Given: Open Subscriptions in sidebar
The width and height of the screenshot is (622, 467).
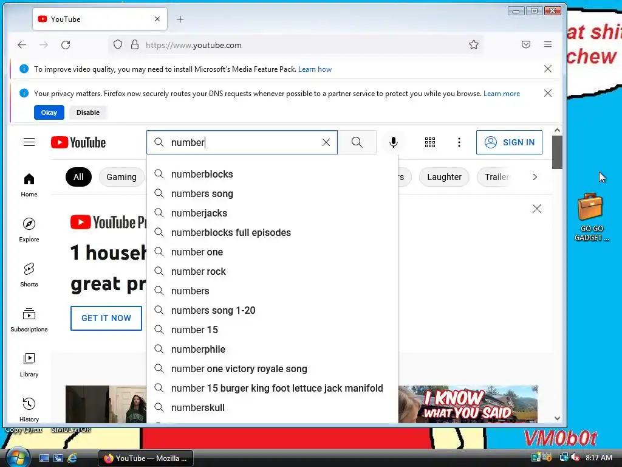Looking at the screenshot, I should pyautogui.click(x=29, y=320).
